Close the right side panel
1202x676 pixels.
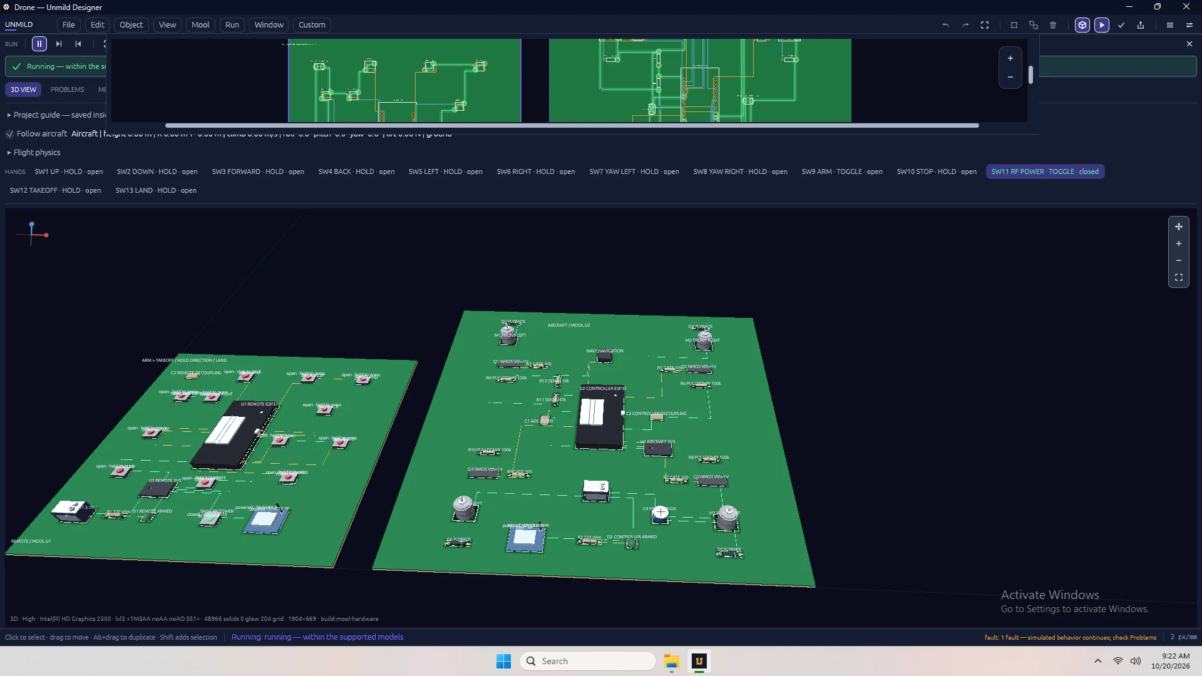tap(1189, 44)
